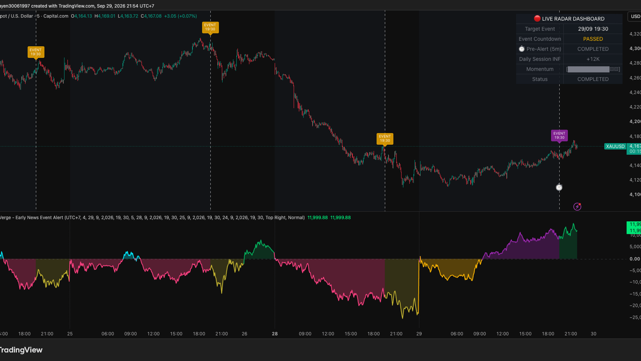This screenshot has width=641, height=361.
Task: Select the orange EVENT marker on Sep 28
Action: coord(385,139)
